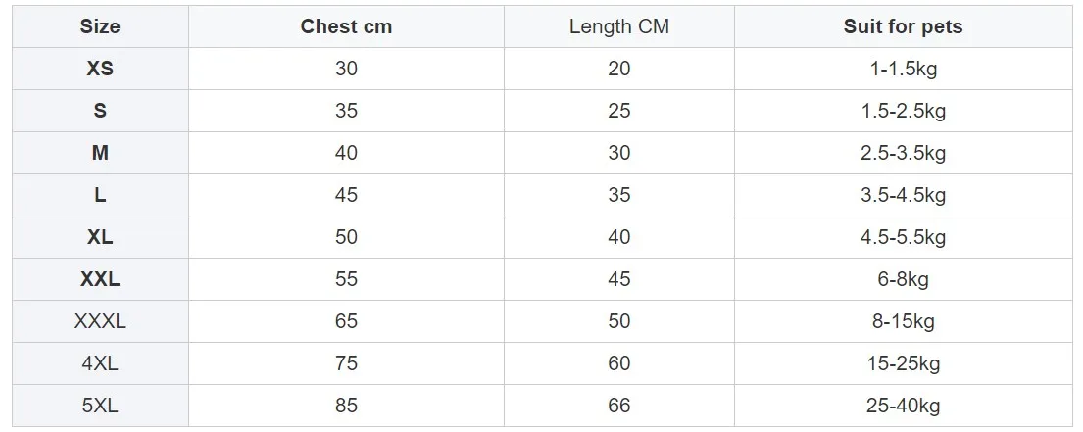Select the 5XL size cell
The width and height of the screenshot is (1083, 432).
(100, 406)
